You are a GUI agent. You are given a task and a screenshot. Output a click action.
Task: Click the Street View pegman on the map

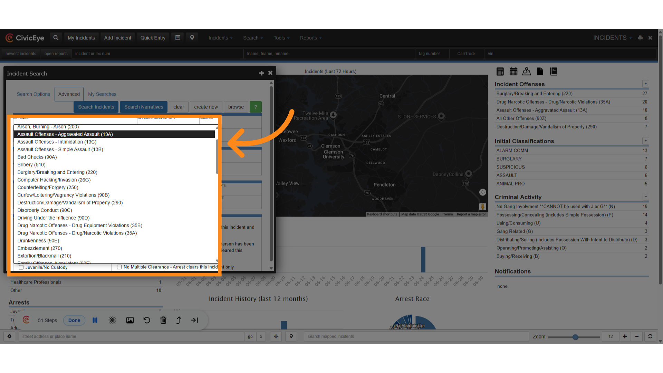point(483,207)
